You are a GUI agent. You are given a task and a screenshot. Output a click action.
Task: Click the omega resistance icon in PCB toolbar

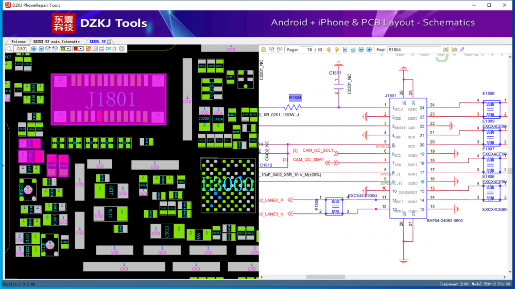[114, 49]
